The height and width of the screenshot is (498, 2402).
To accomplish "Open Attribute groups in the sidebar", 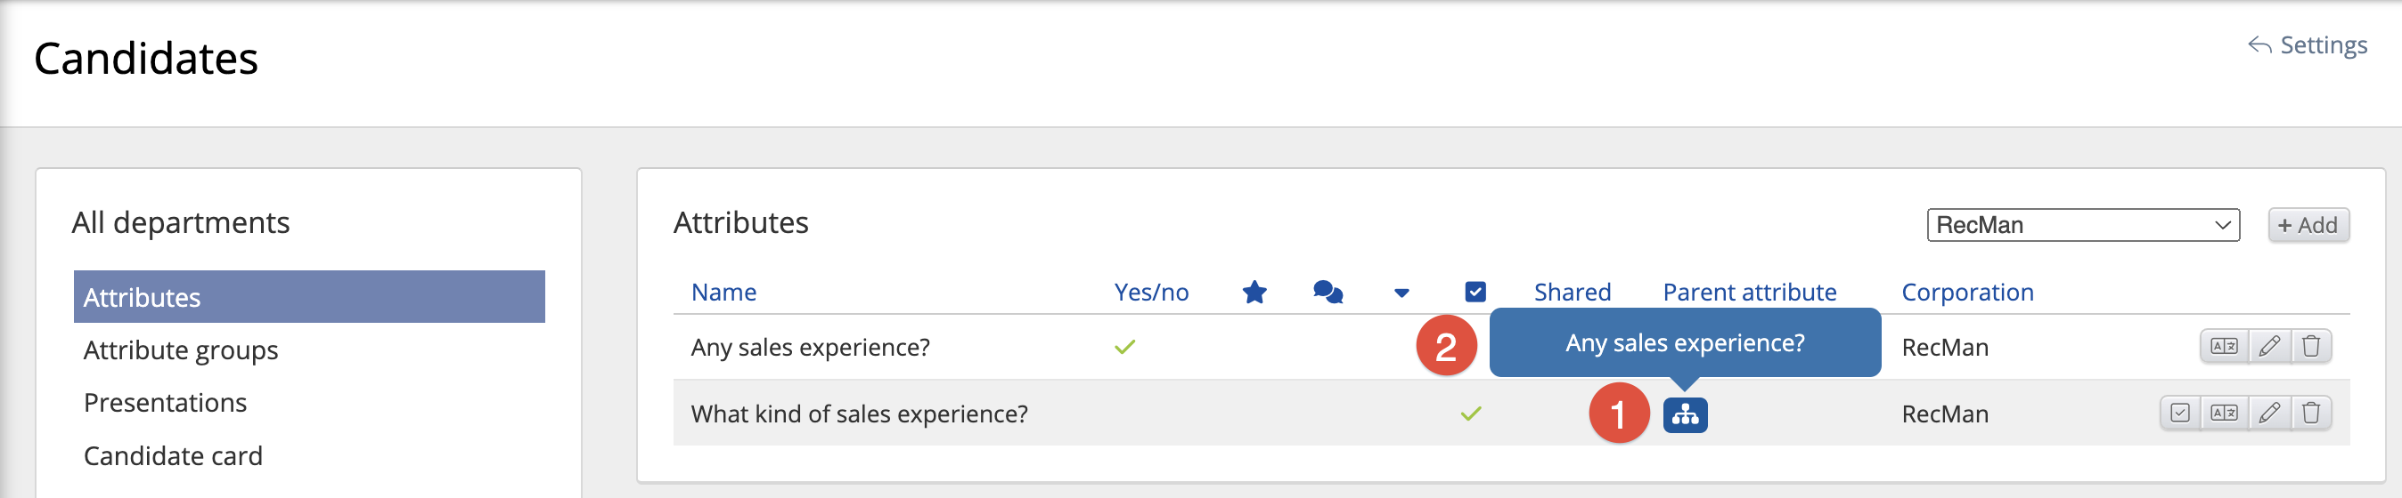I will click(x=181, y=350).
